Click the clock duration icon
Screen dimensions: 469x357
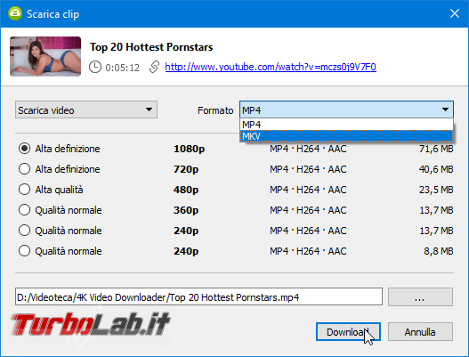[95, 67]
